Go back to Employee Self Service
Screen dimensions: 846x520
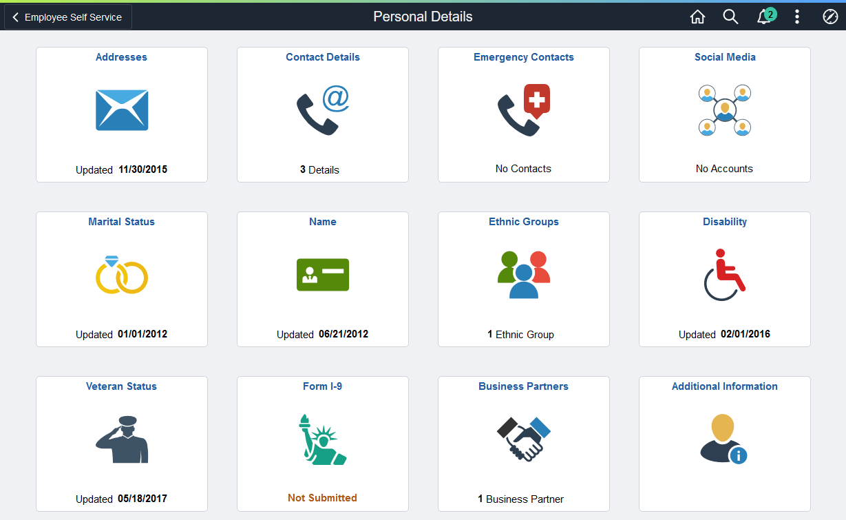coord(68,17)
